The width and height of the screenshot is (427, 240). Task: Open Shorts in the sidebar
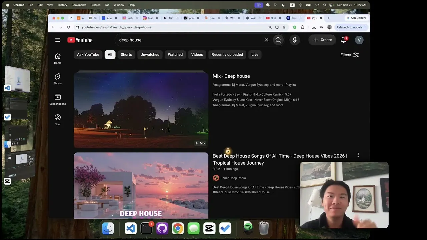(x=58, y=79)
